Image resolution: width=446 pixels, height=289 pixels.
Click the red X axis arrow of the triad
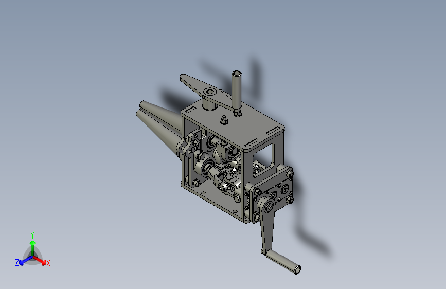click(x=40, y=260)
